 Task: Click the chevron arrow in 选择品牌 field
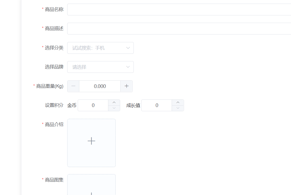click(x=128, y=67)
